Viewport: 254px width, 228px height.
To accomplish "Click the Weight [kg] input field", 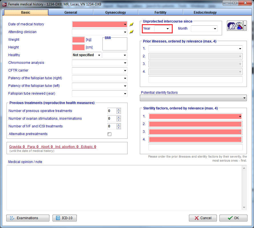I will click(78, 40).
